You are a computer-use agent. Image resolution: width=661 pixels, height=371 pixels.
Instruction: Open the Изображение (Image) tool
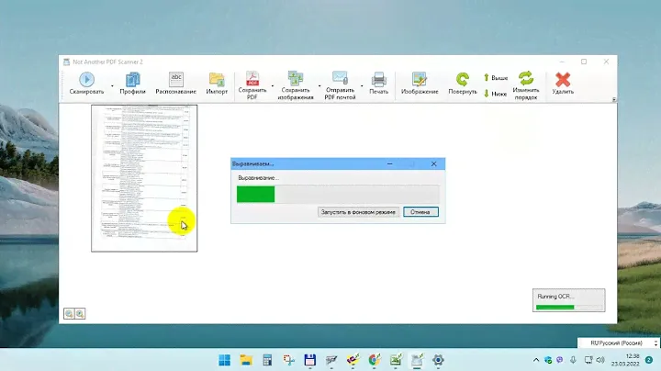(x=420, y=80)
